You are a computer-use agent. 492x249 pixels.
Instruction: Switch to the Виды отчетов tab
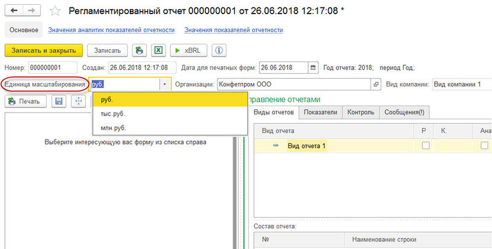[274, 113]
